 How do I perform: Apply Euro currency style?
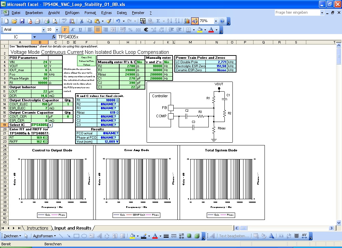coord(146,30)
